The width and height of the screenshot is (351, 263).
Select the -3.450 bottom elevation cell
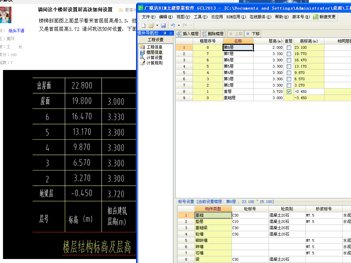tap(309, 98)
